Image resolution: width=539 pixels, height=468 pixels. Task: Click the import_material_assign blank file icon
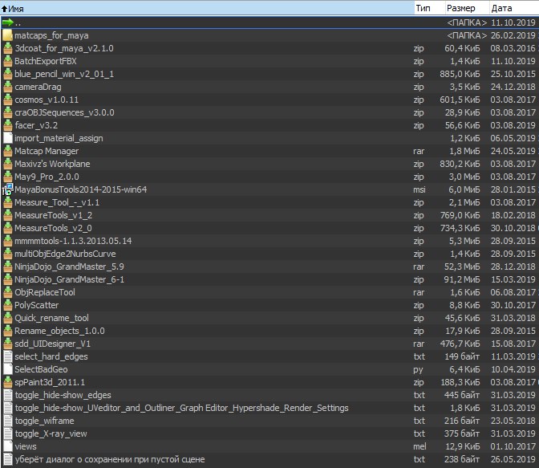(7, 138)
